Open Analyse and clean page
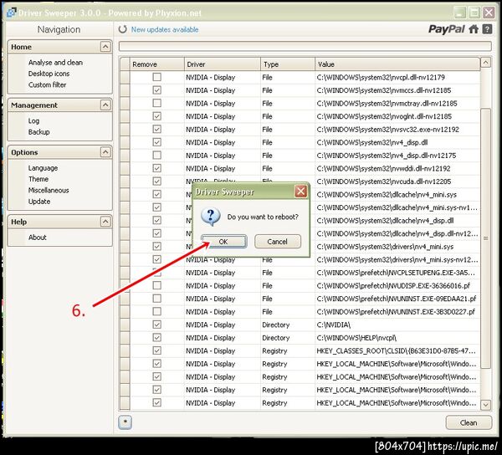502x455 pixels. point(55,63)
